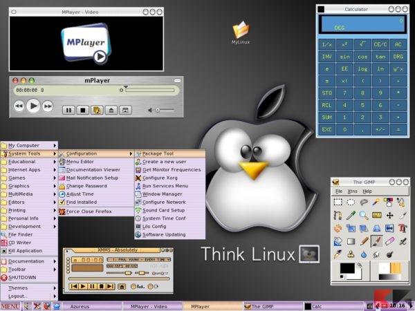This screenshot has height=311, width=415.
Task: Click the sin key on Calculator
Action: (344, 57)
